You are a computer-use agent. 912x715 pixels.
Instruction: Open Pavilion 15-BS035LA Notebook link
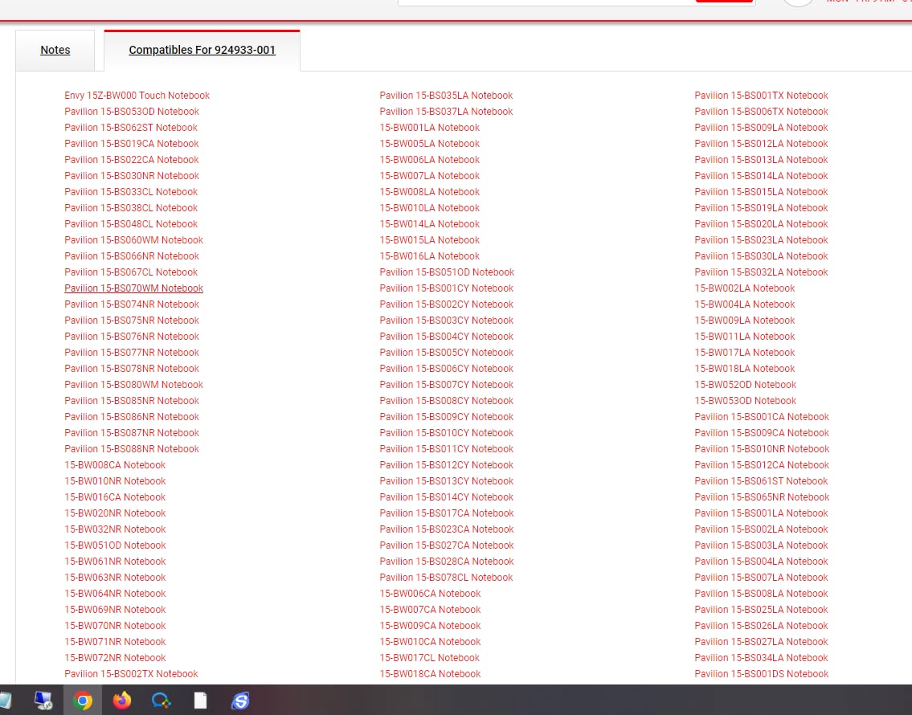coord(446,96)
